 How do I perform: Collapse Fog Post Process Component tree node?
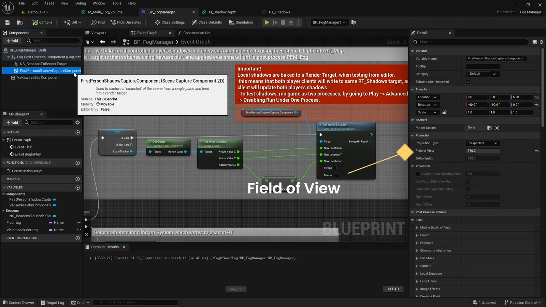click(x=9, y=57)
